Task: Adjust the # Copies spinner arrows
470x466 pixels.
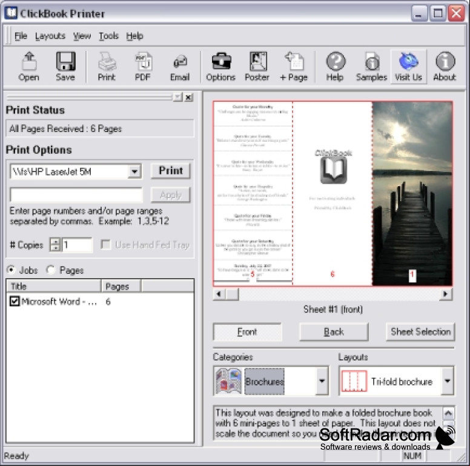Action: 55,245
